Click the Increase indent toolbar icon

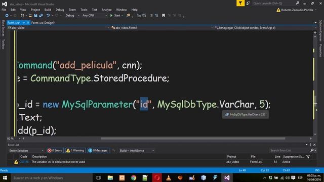pos(156,16)
